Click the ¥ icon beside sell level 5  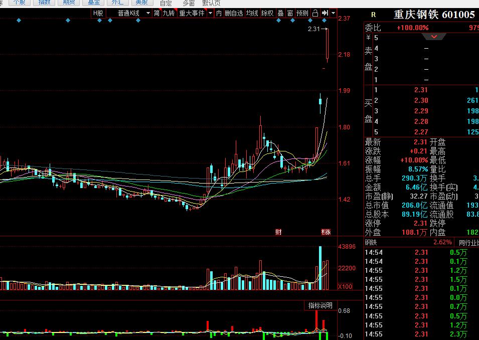(369, 37)
